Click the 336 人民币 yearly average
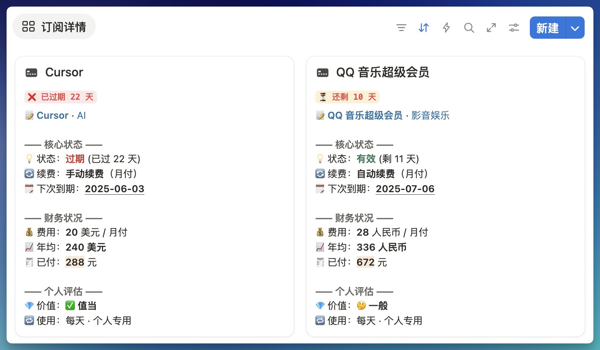This screenshot has height=350, width=600. tap(381, 247)
